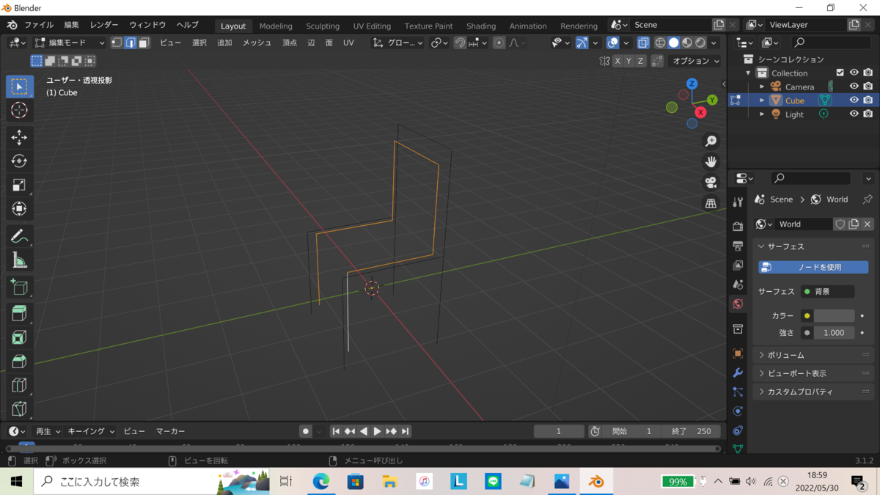880x495 pixels.
Task: Hide the Cube with its eye icon
Action: tap(854, 100)
